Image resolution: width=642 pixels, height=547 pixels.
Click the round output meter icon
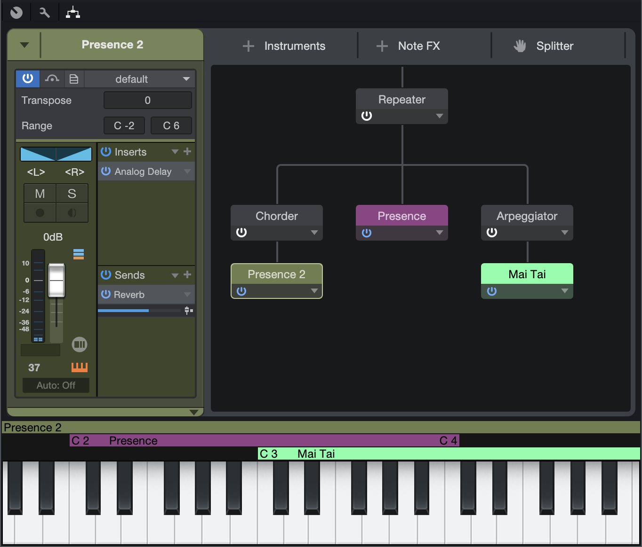(x=80, y=344)
